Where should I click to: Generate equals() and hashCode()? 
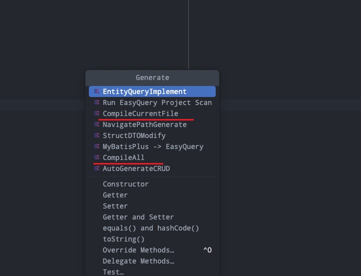click(x=152, y=228)
